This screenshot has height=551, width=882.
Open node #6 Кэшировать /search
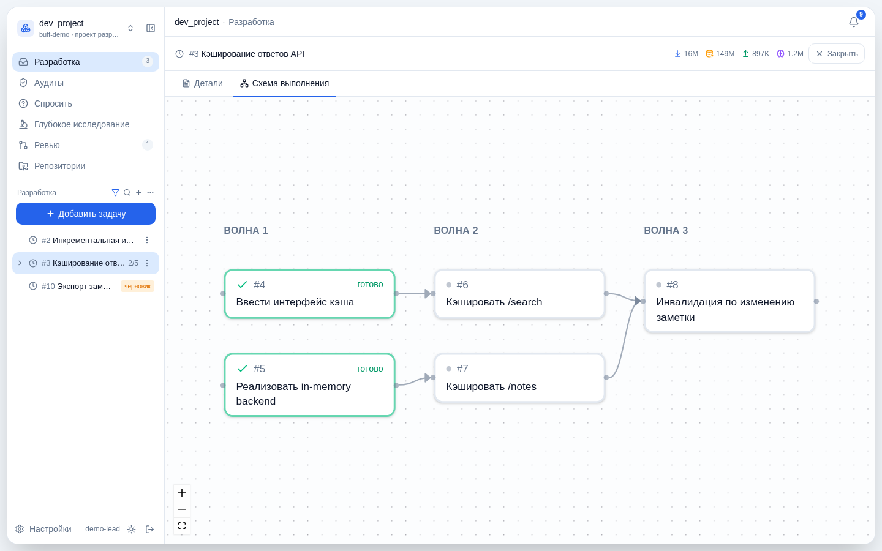coord(519,294)
